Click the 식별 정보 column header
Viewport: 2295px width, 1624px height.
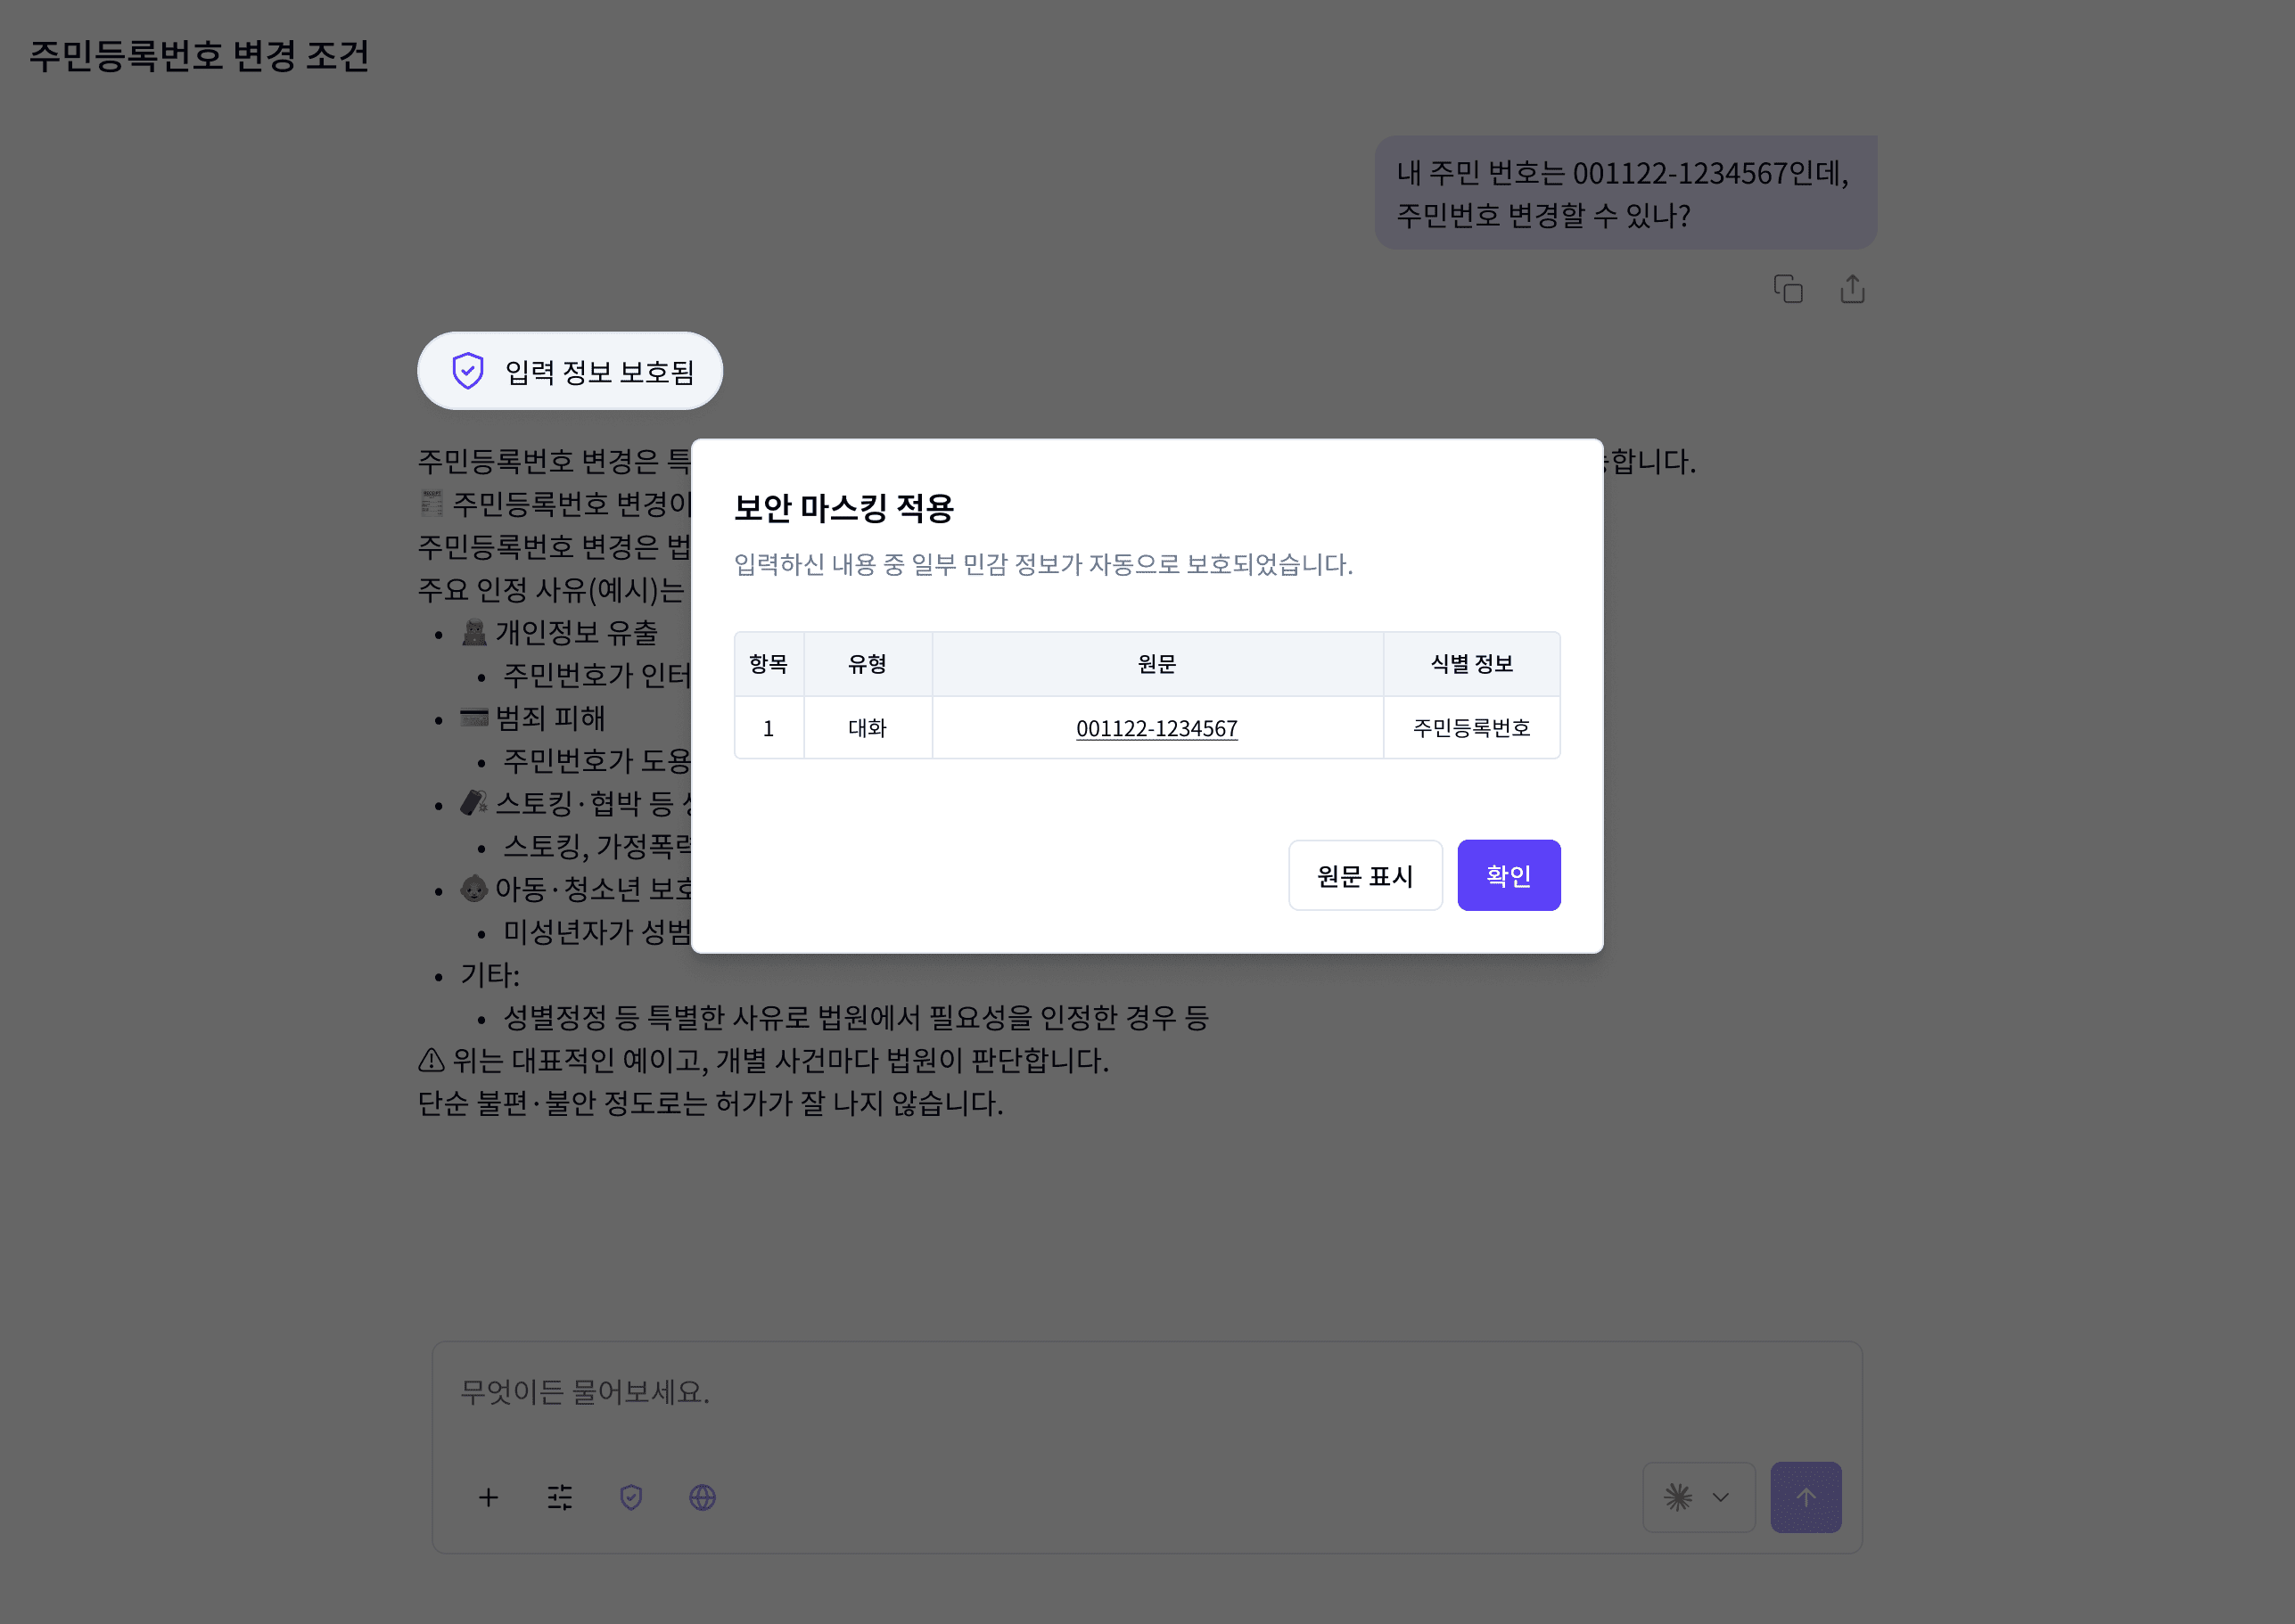click(1470, 664)
